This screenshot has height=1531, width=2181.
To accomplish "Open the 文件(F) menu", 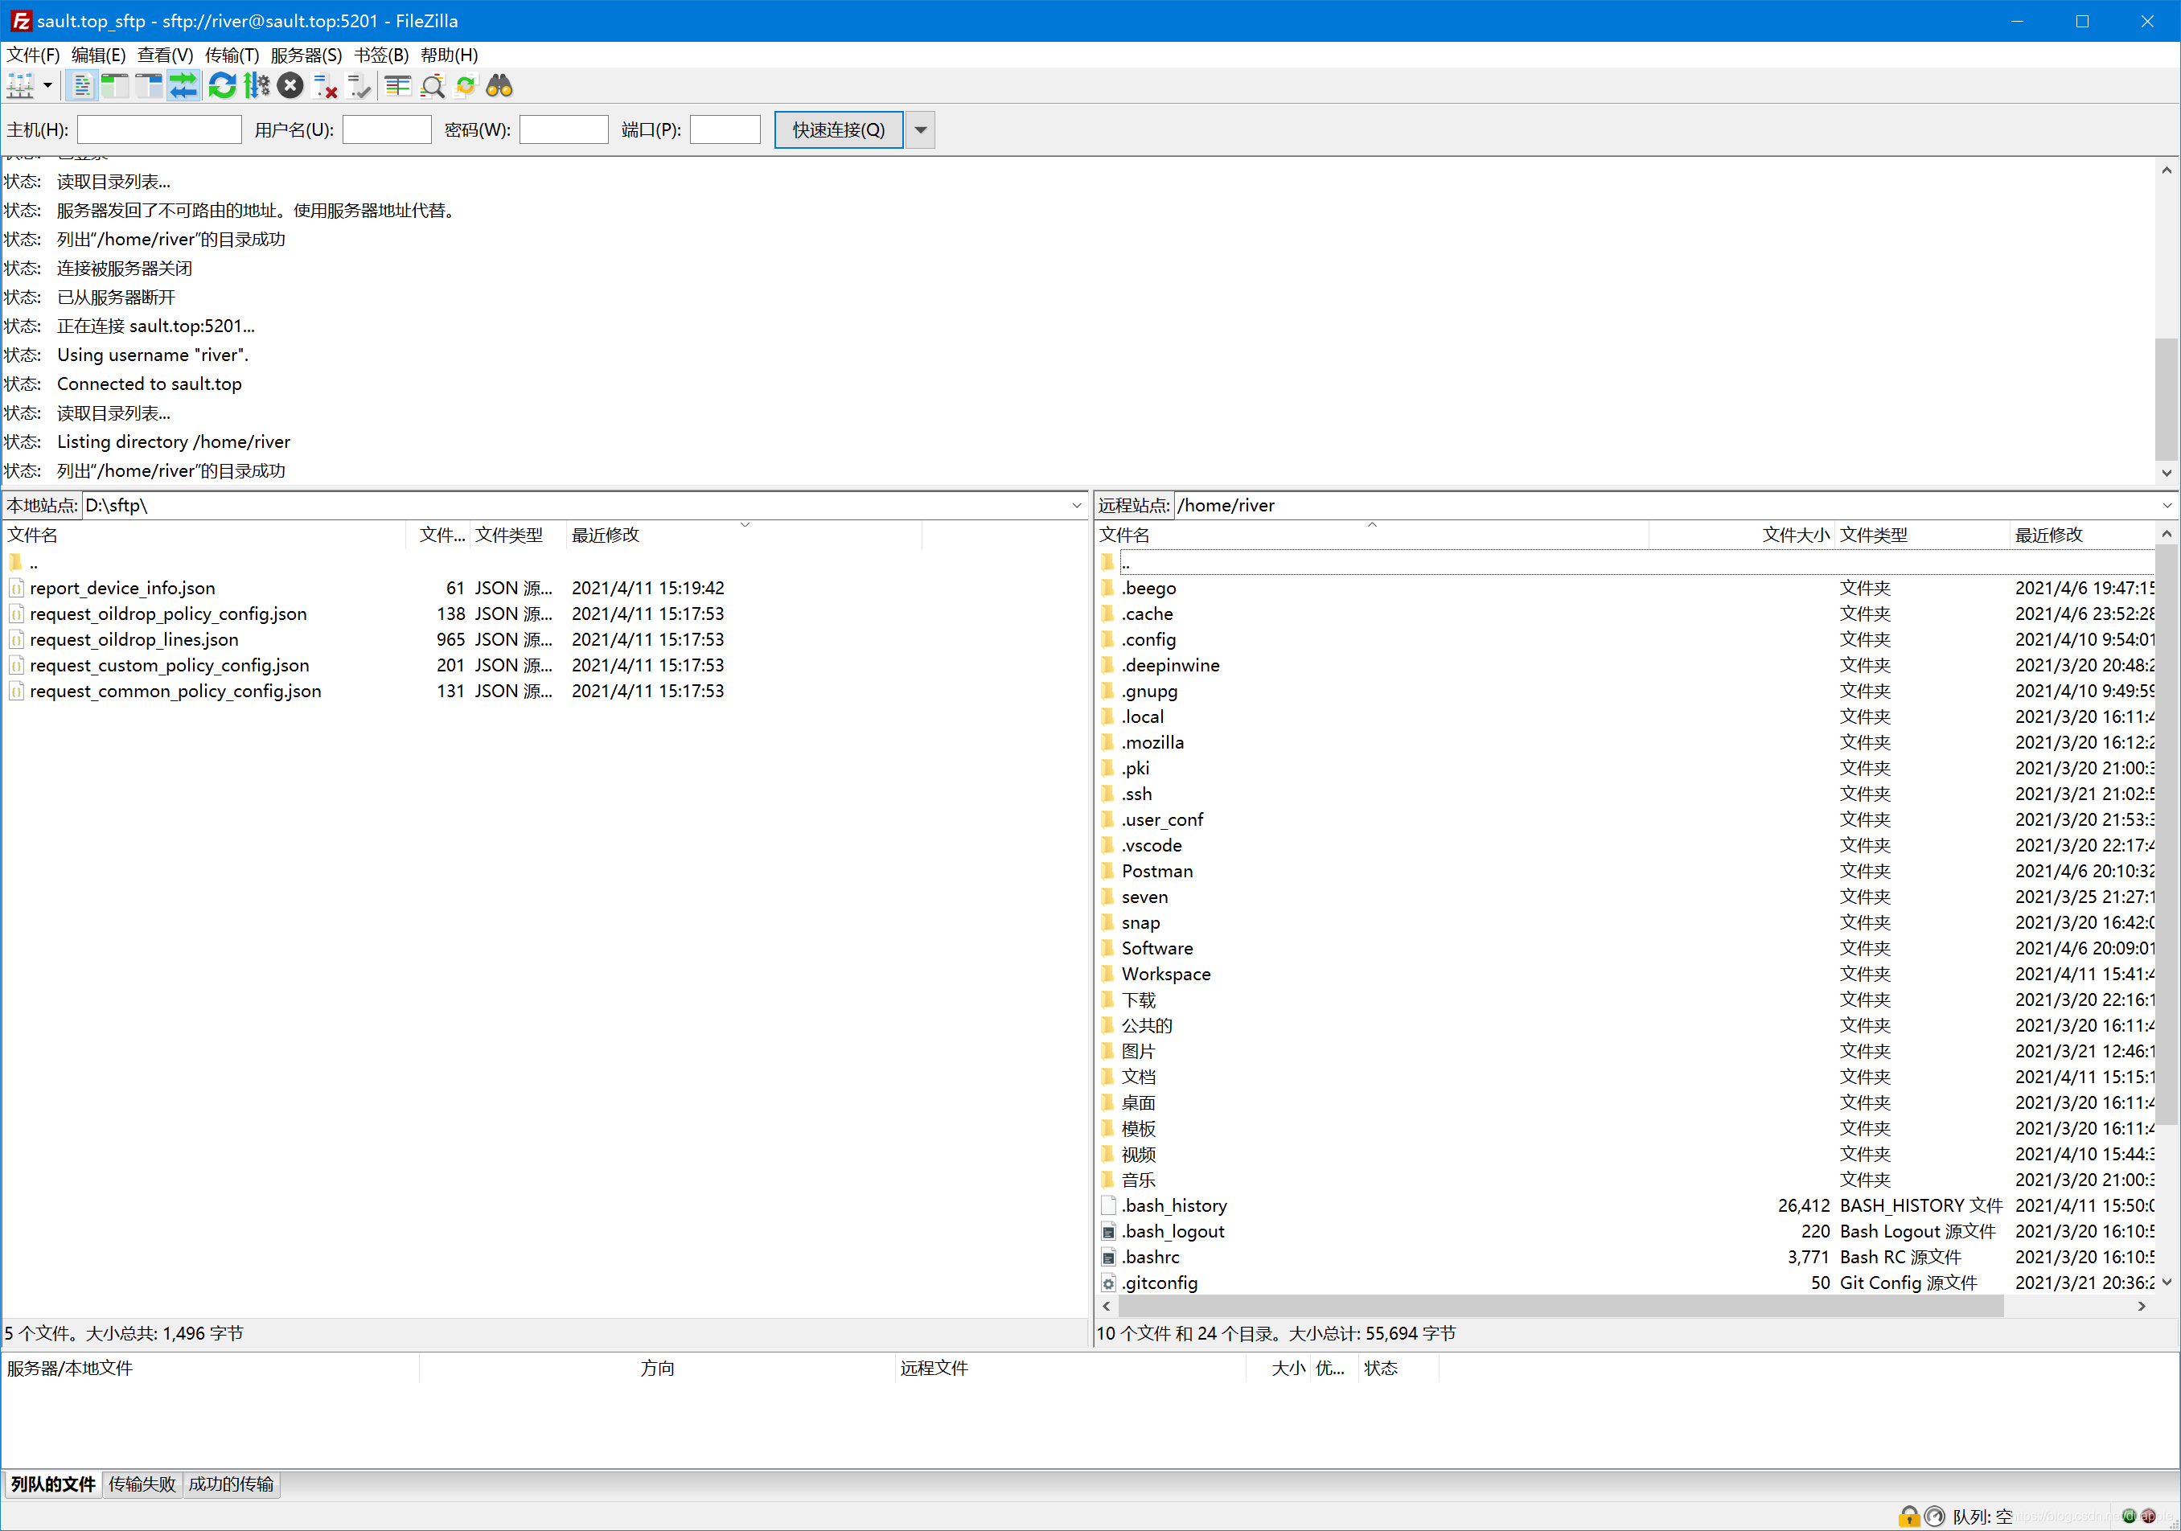I will [x=33, y=55].
